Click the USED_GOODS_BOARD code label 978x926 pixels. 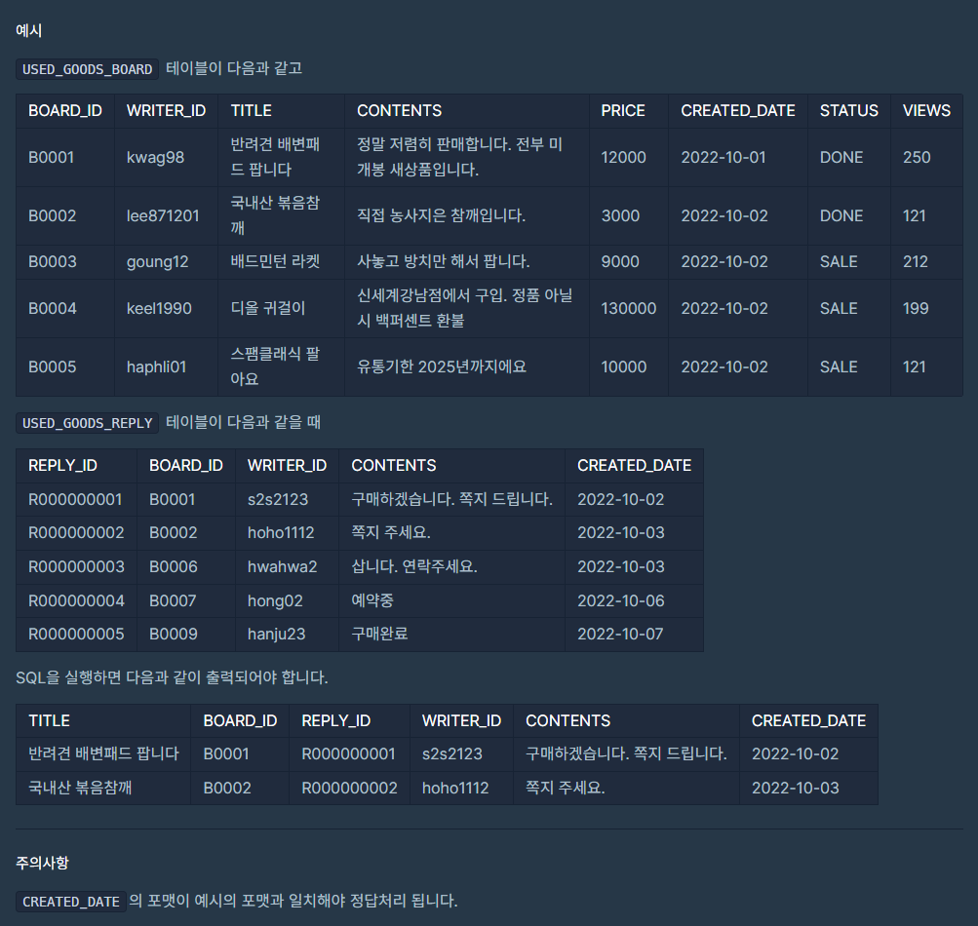coord(88,69)
